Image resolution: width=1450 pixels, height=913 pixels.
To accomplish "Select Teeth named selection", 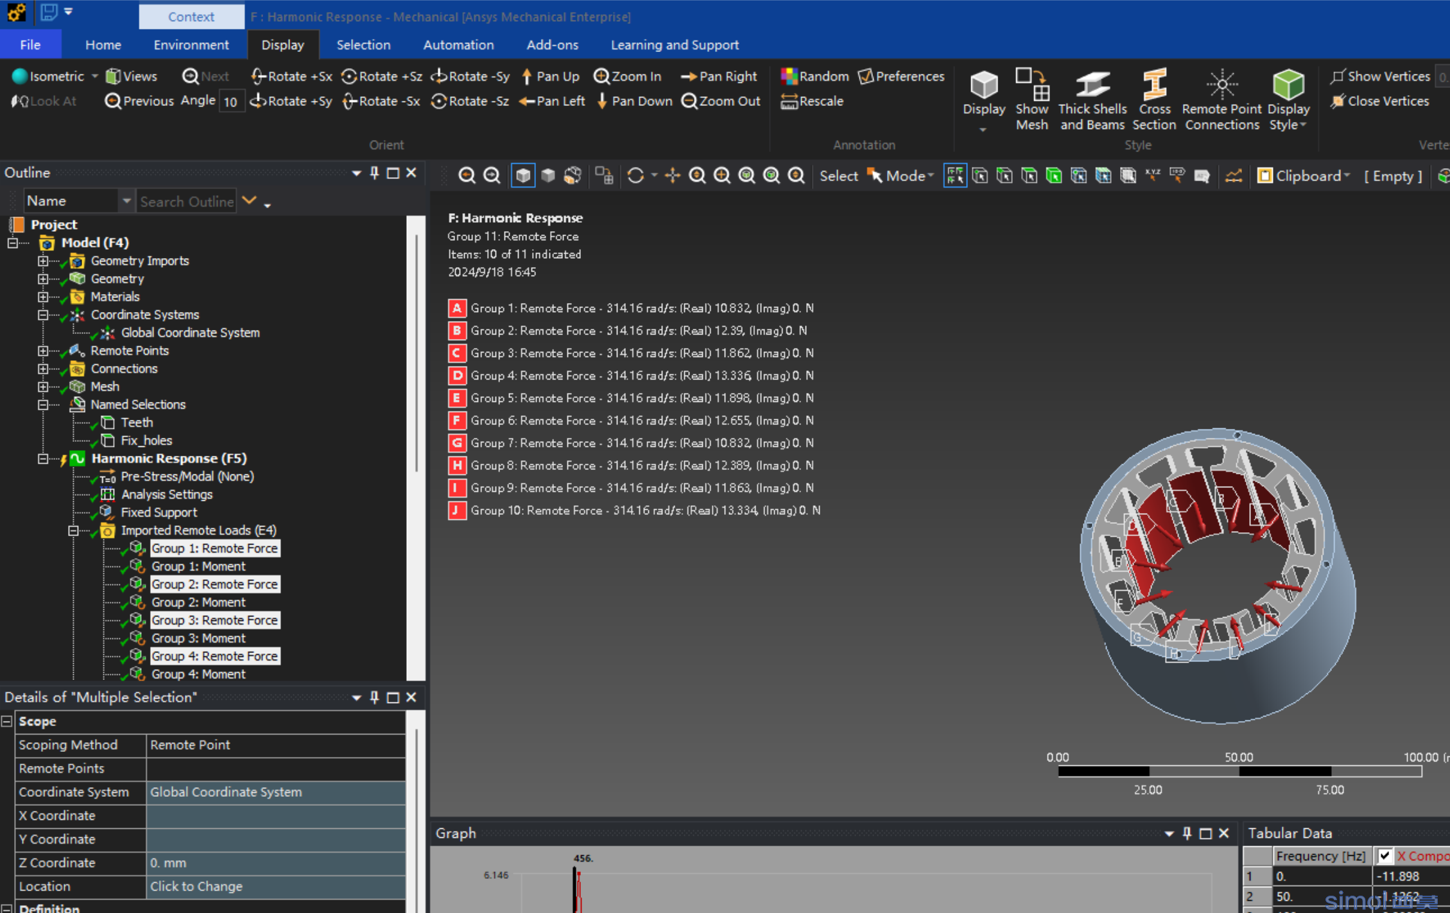I will pyautogui.click(x=137, y=422).
